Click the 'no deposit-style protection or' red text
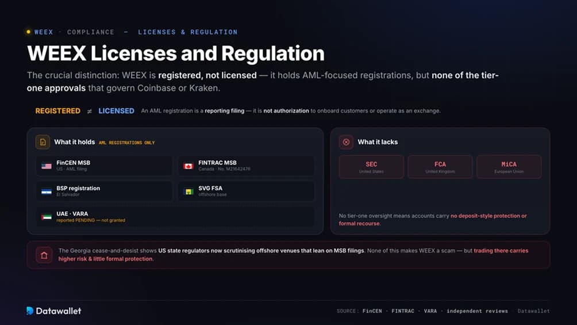577x325 pixels. click(488, 216)
